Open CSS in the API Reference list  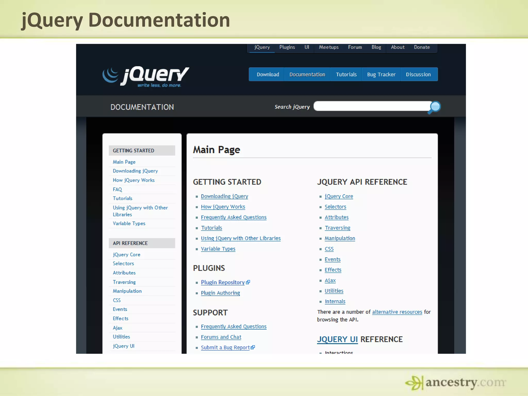329,249
